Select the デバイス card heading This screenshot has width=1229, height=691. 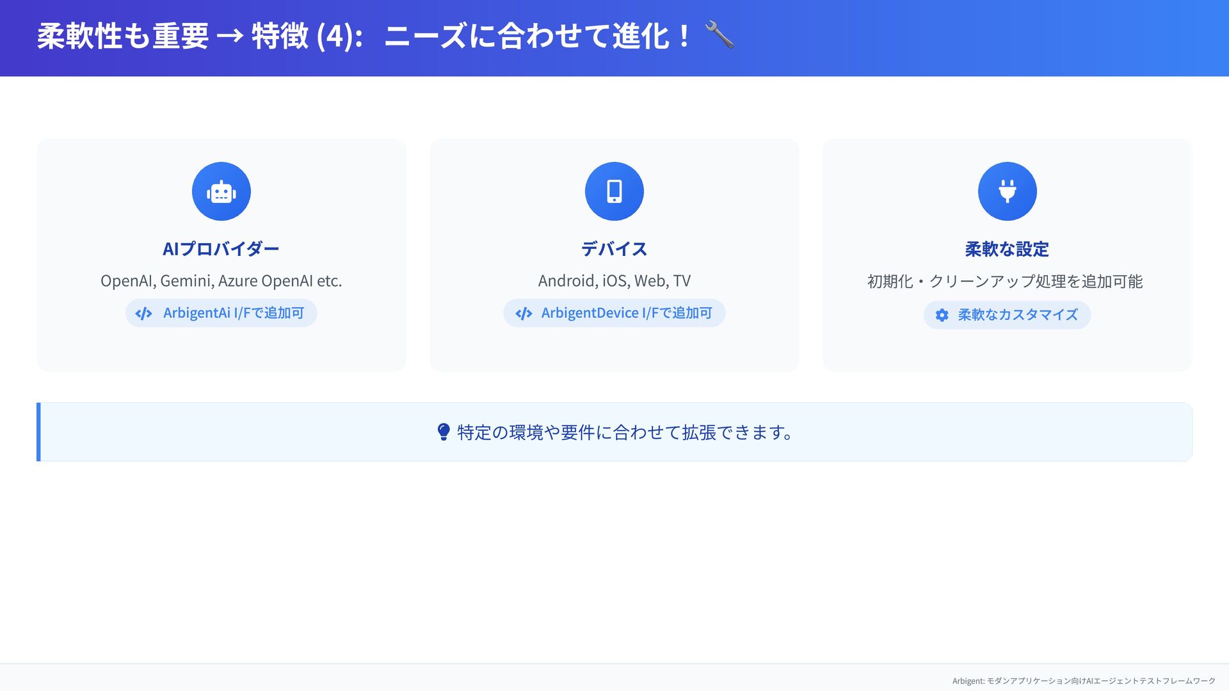614,249
